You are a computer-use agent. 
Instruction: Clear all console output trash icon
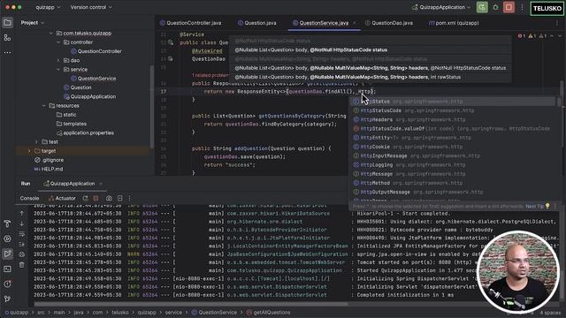[21, 265]
